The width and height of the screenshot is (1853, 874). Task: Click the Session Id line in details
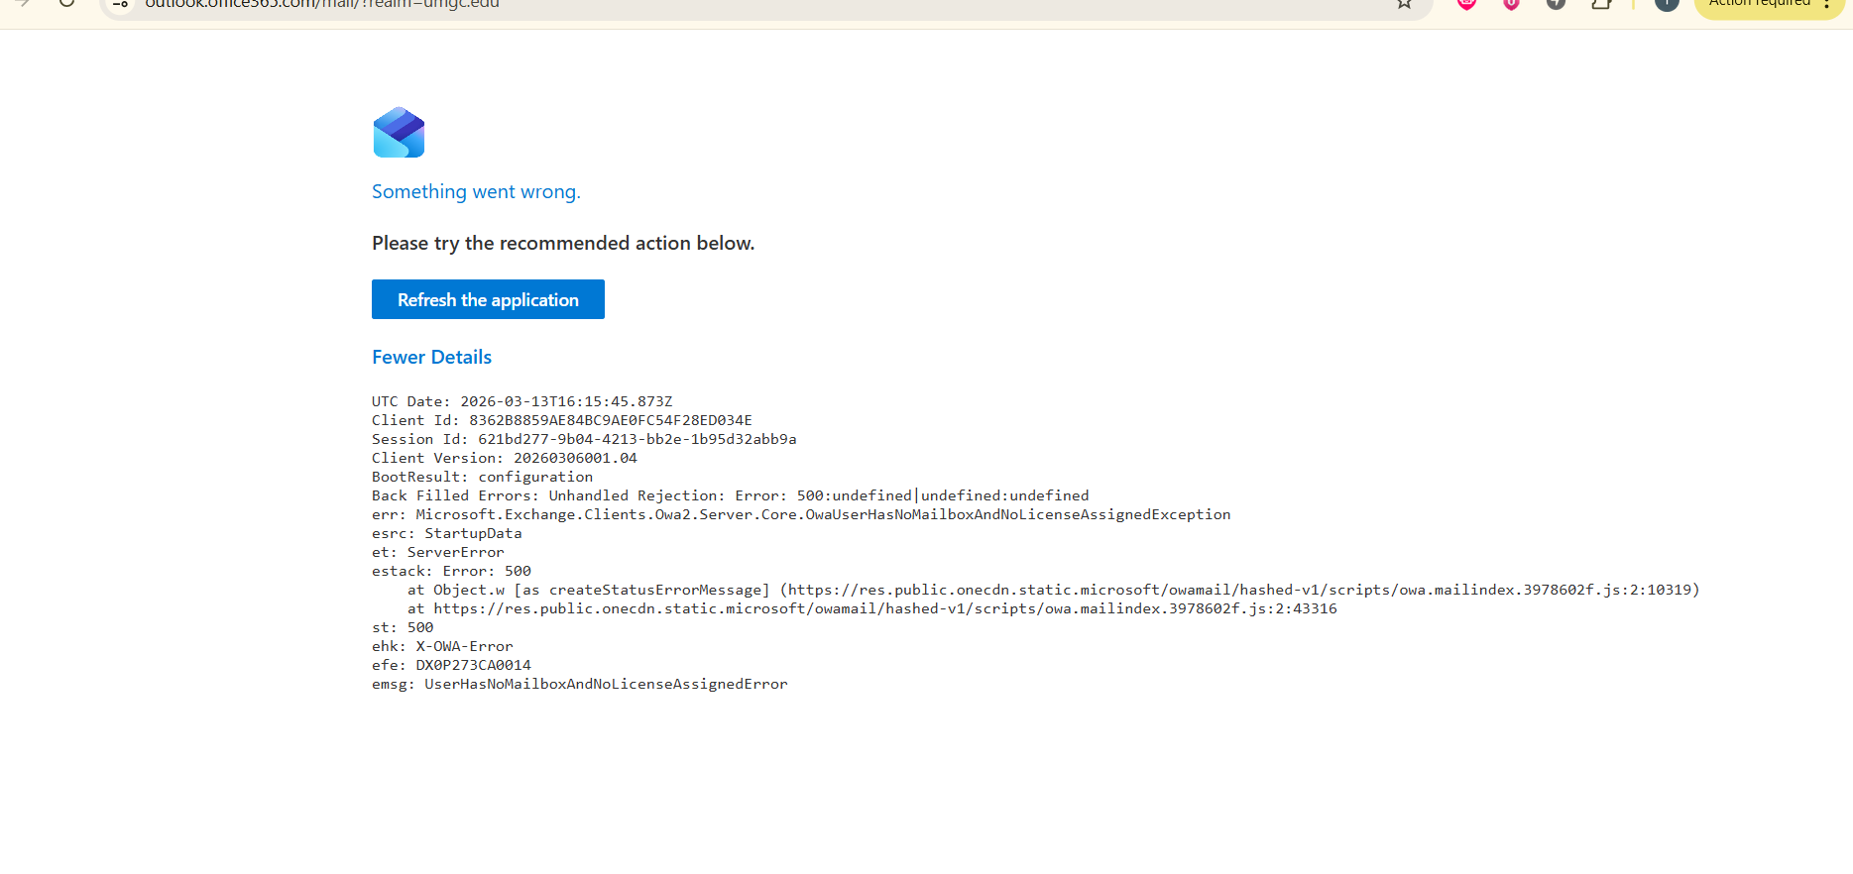click(x=583, y=439)
